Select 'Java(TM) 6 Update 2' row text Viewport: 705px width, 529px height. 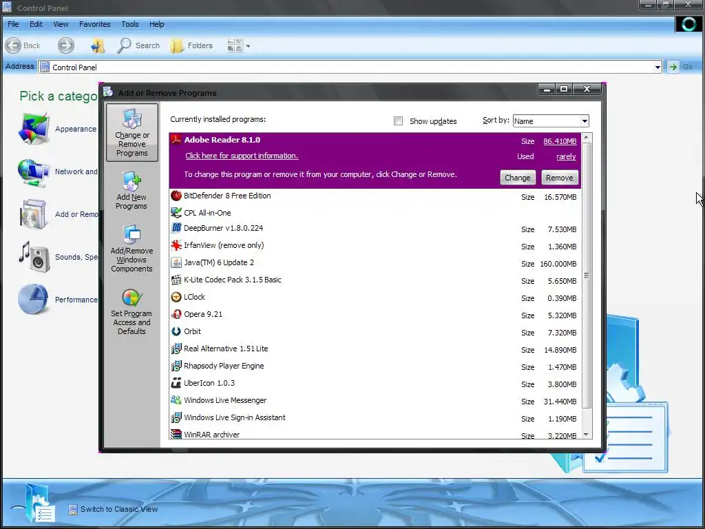click(219, 262)
